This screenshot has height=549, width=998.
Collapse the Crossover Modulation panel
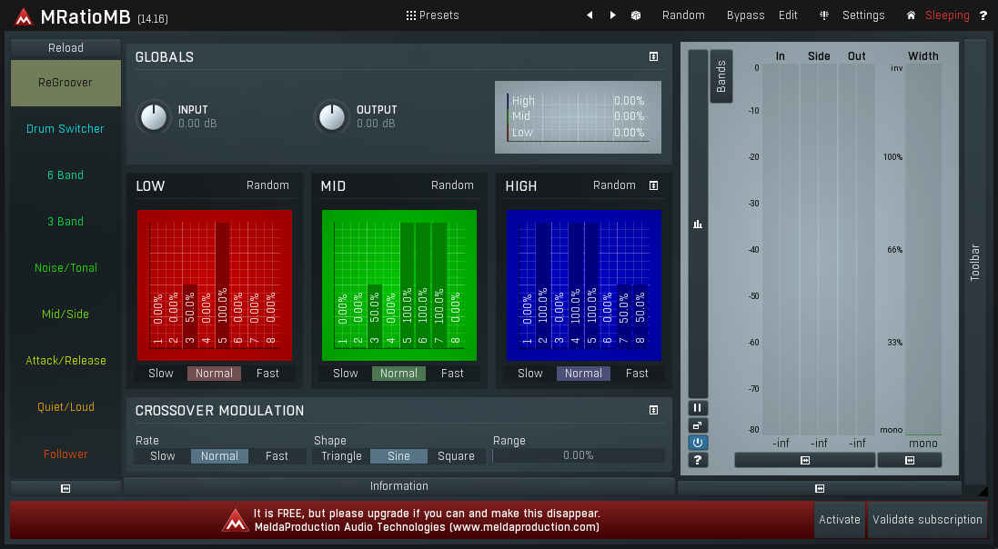(x=653, y=411)
